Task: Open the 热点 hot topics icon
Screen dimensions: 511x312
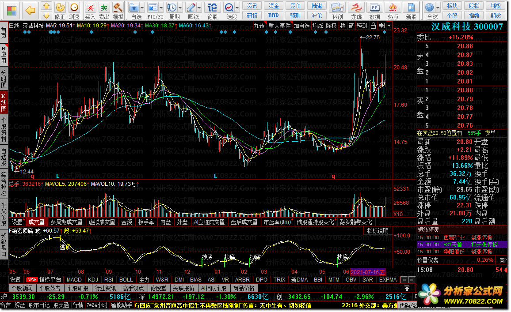Action: point(393,7)
